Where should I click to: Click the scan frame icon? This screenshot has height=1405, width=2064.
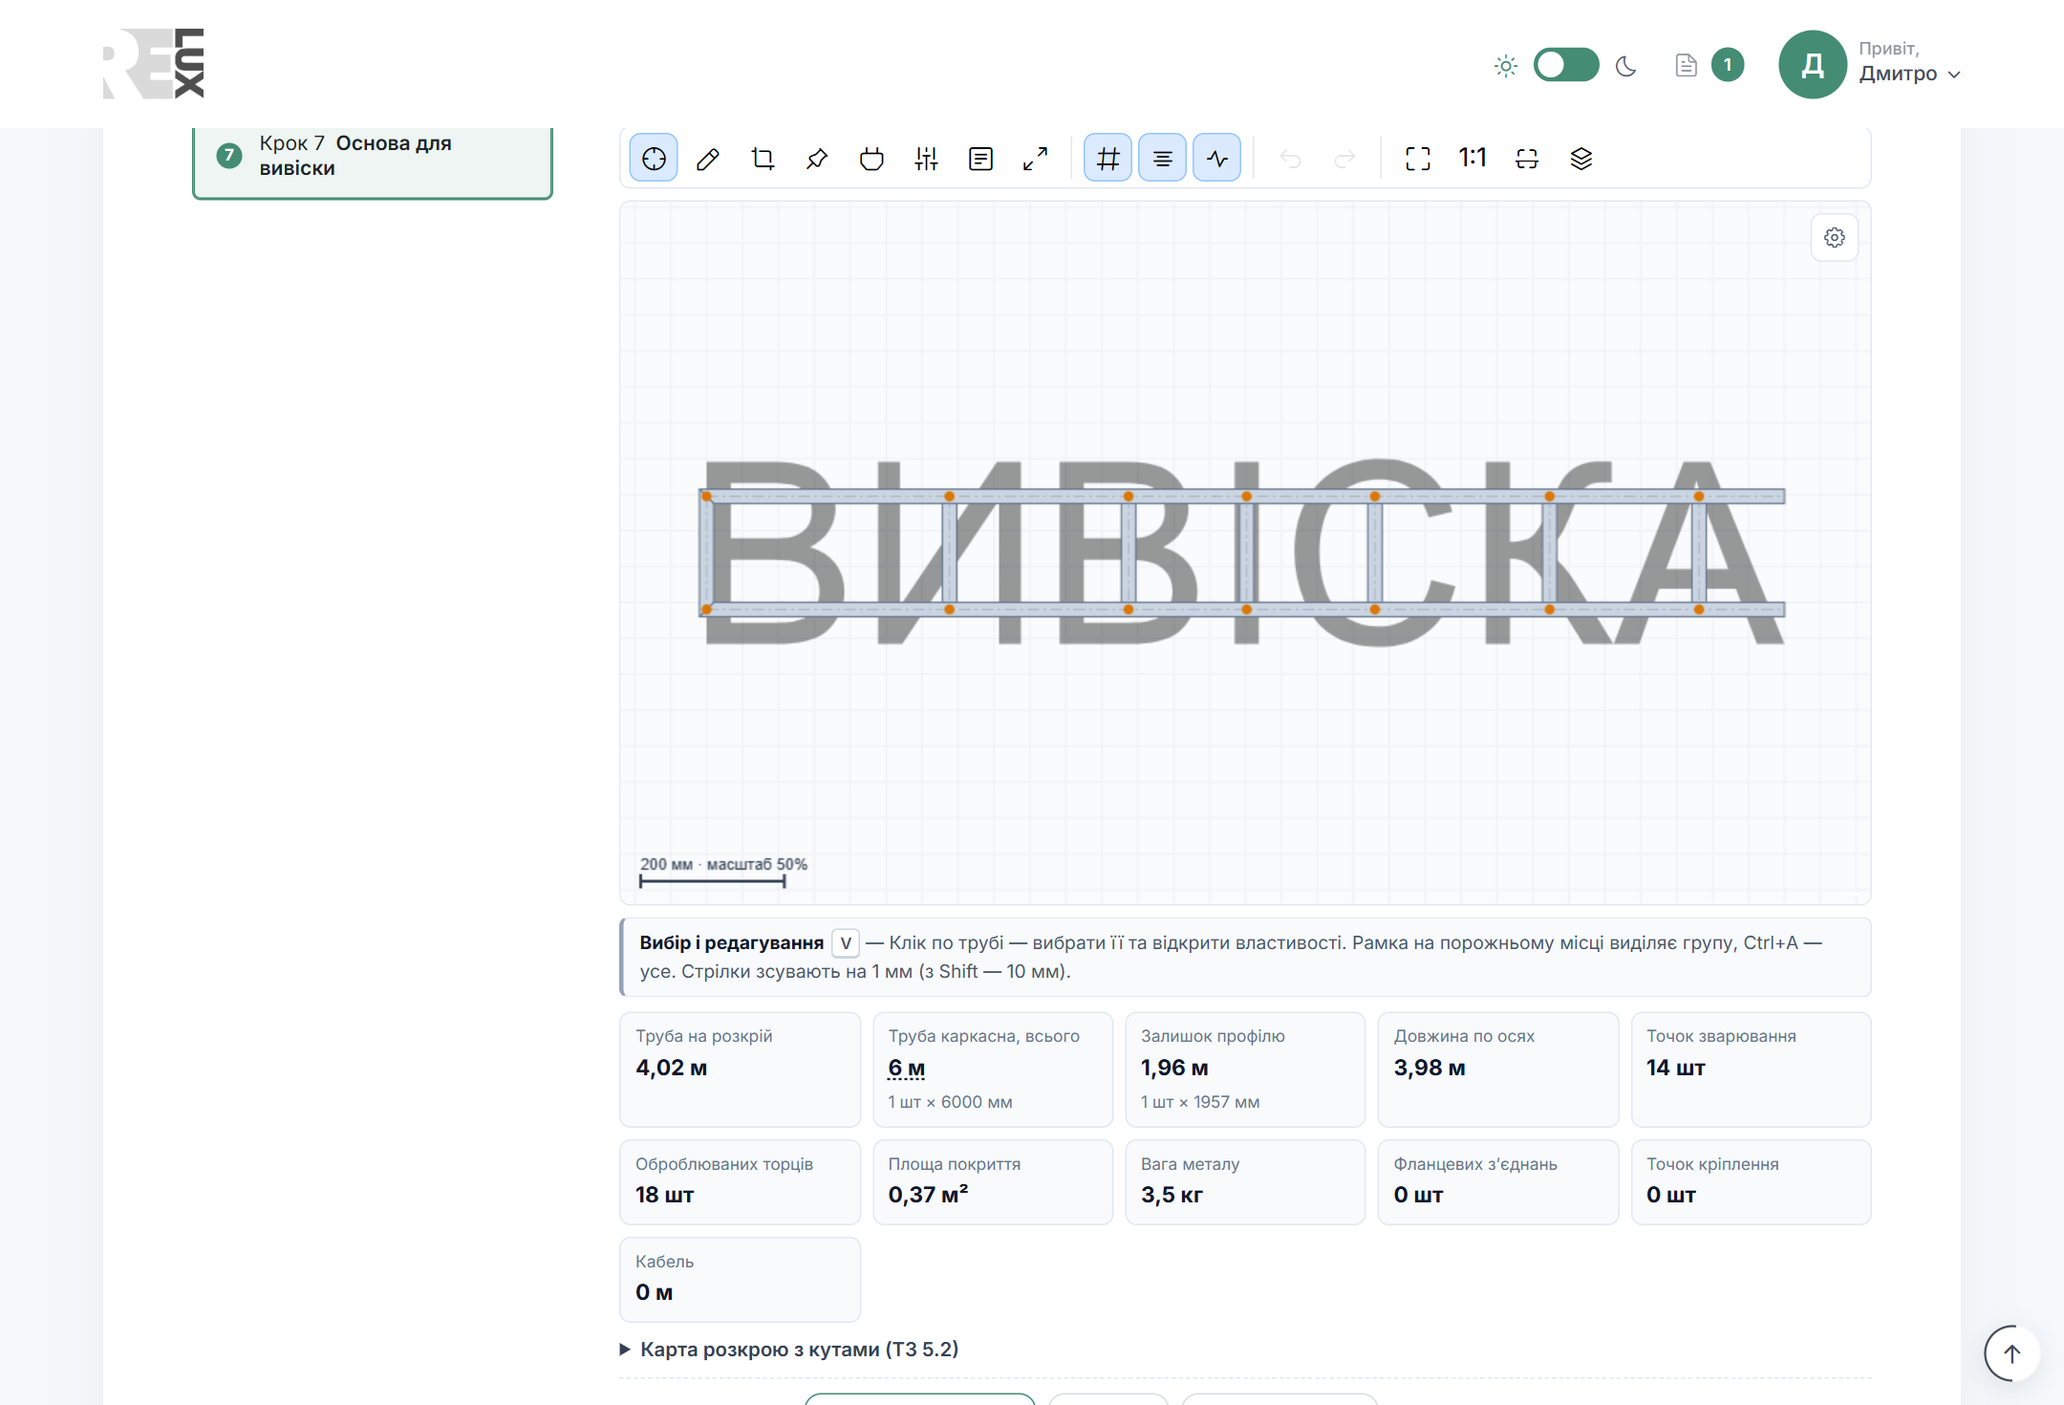[1527, 159]
